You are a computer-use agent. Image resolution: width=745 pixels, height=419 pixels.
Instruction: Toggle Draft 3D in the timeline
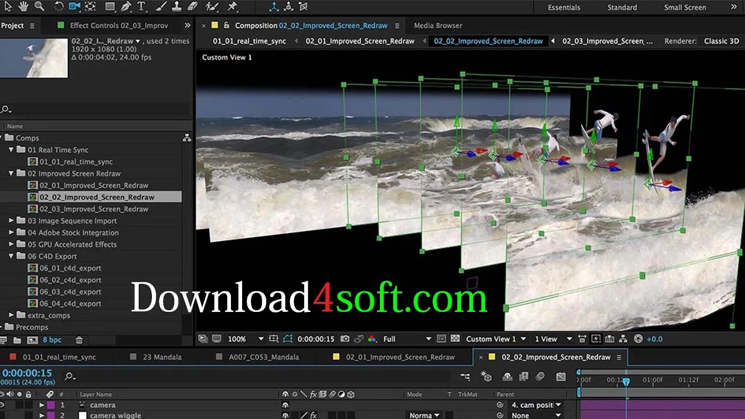click(x=486, y=376)
